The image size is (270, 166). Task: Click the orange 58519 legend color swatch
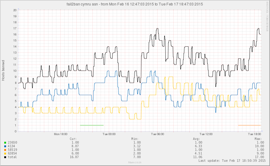click(5, 150)
